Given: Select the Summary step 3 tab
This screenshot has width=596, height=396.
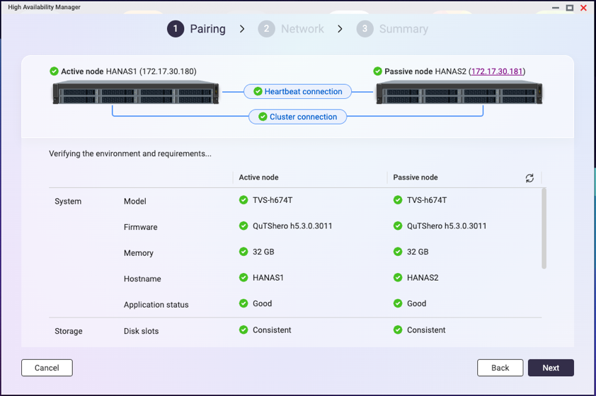Looking at the screenshot, I should tap(392, 29).
